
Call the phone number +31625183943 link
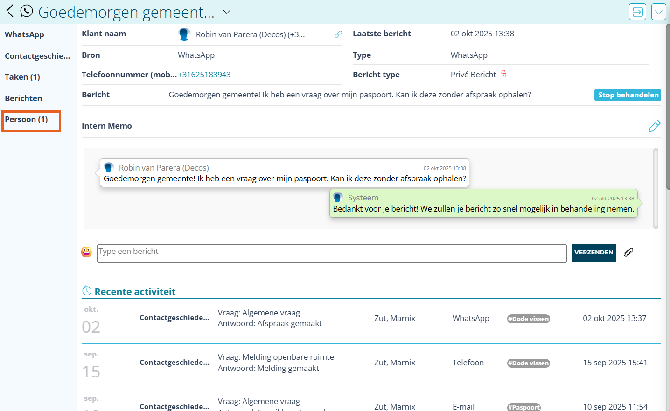click(x=204, y=75)
